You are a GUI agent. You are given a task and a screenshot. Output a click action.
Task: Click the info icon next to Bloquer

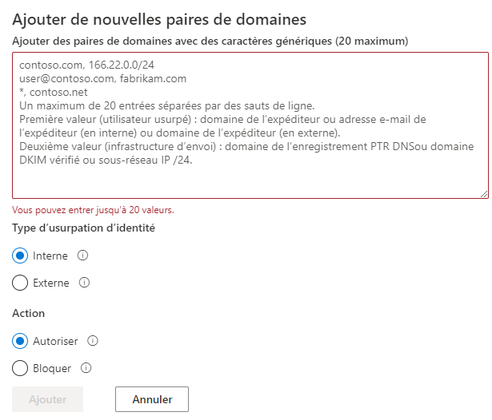[86, 368]
